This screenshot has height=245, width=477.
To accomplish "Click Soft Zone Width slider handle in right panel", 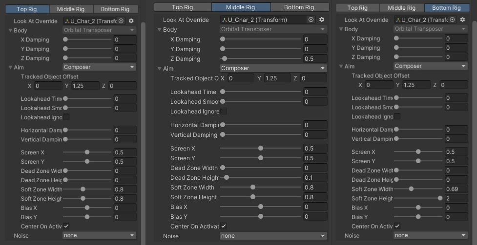I will 411,189.
